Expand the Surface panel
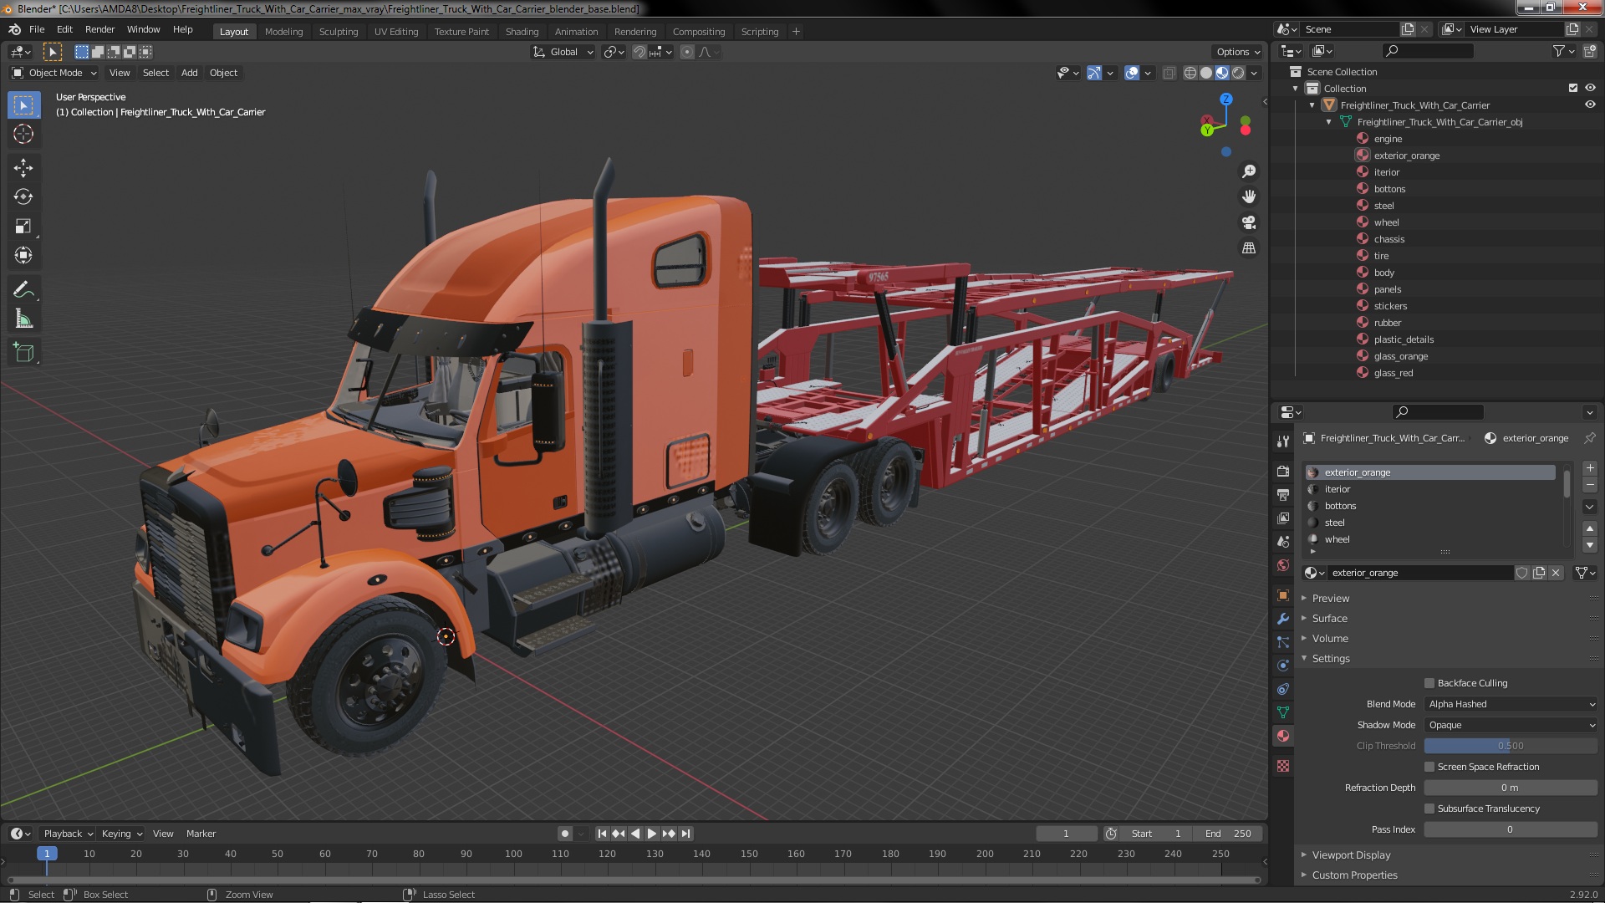 (1329, 618)
